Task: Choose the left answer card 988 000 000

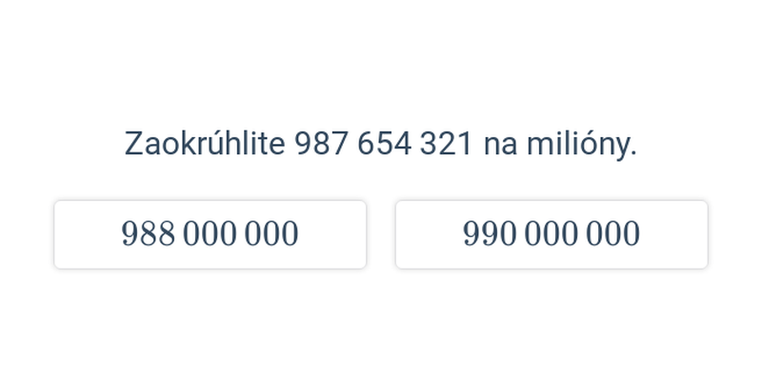Action: (210, 234)
